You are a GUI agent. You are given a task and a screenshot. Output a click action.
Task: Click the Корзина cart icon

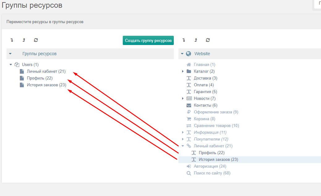coord(189,119)
